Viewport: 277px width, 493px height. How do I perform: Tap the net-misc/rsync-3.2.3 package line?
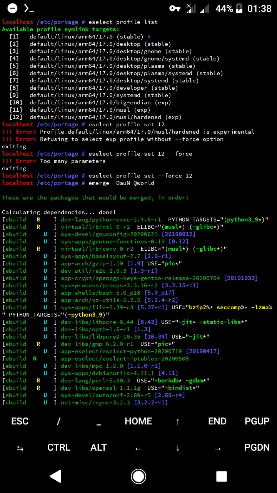pyautogui.click(x=85, y=402)
